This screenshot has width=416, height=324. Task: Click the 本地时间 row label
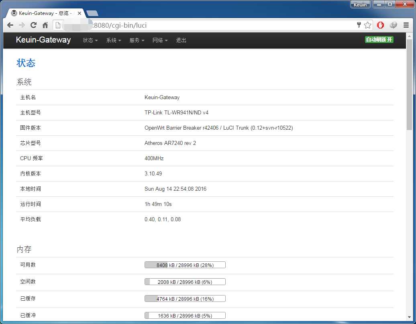tap(31, 189)
